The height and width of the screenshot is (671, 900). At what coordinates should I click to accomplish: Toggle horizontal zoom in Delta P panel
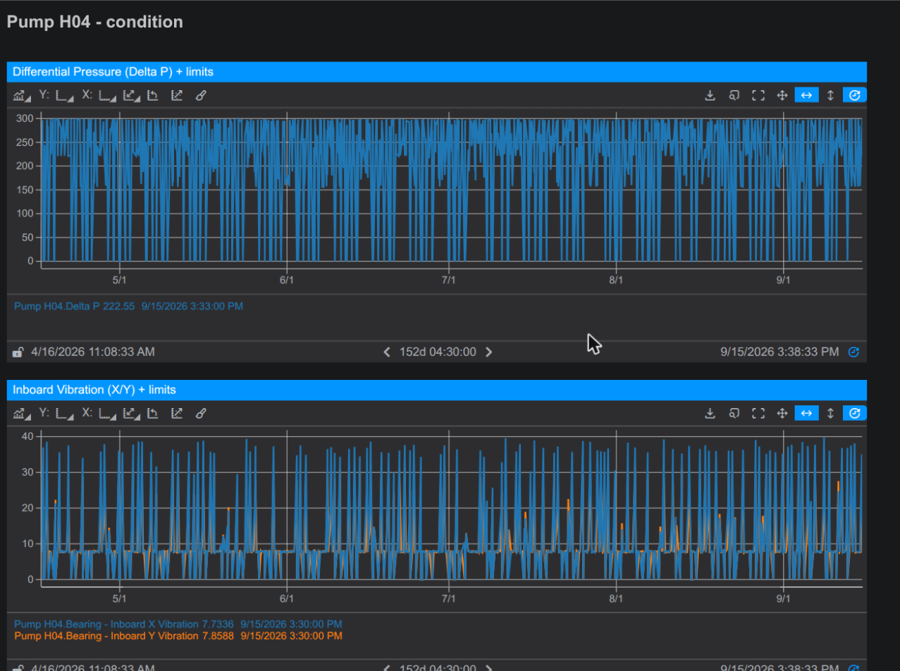(806, 95)
